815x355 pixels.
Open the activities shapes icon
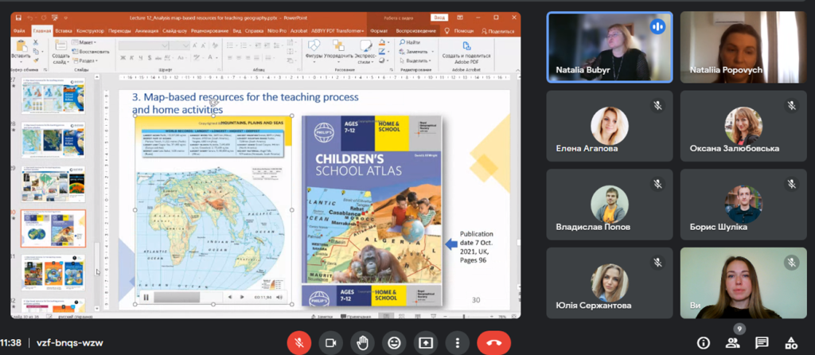[790, 342]
